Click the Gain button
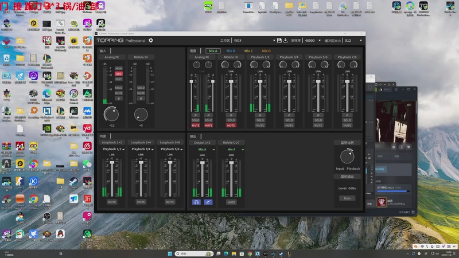The width and height of the screenshot is (459, 258). (347, 198)
